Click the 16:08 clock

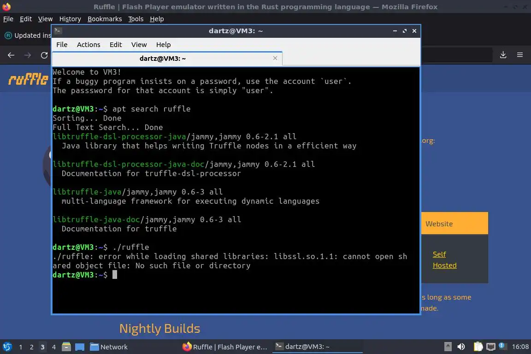point(520,347)
